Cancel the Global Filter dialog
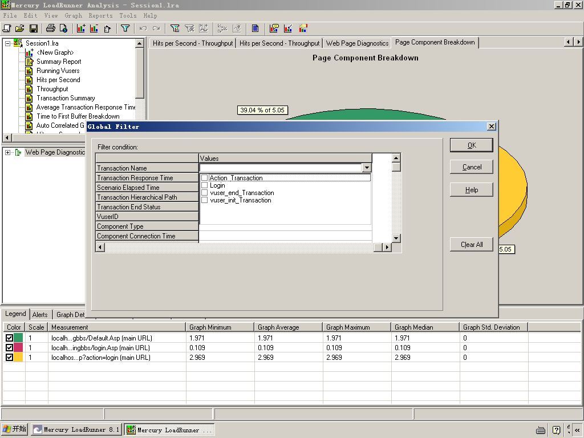This screenshot has width=584, height=438. (472, 167)
